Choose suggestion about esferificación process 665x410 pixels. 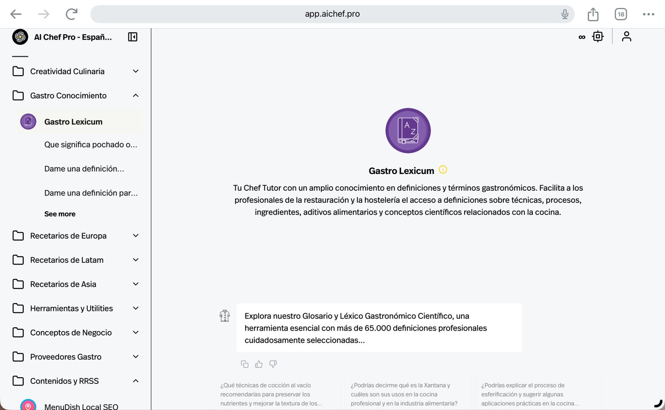[538, 394]
